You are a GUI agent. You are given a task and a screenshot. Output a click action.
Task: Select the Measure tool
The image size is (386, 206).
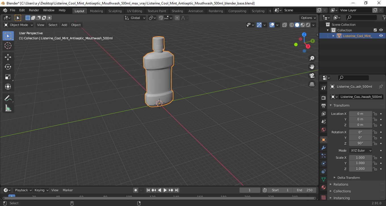[x=8, y=108]
